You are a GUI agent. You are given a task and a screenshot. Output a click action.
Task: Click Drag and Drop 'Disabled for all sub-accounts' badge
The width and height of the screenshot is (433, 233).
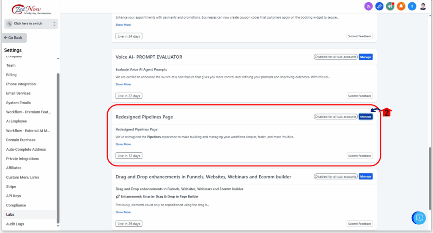coord(335,176)
